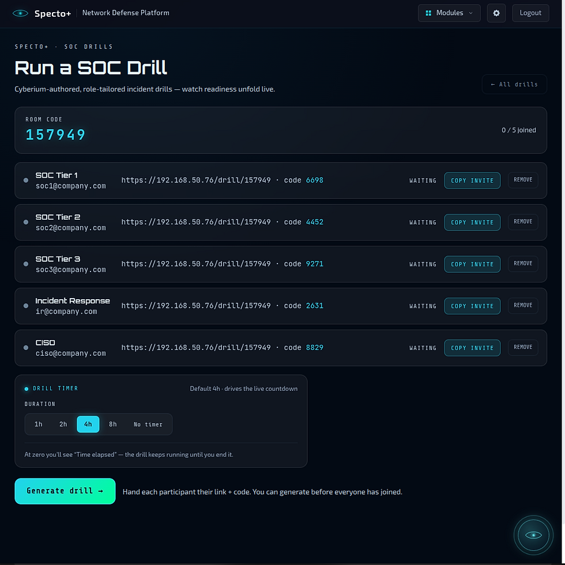Click the status dot beside CISO
This screenshot has height=565, width=565.
[26, 347]
